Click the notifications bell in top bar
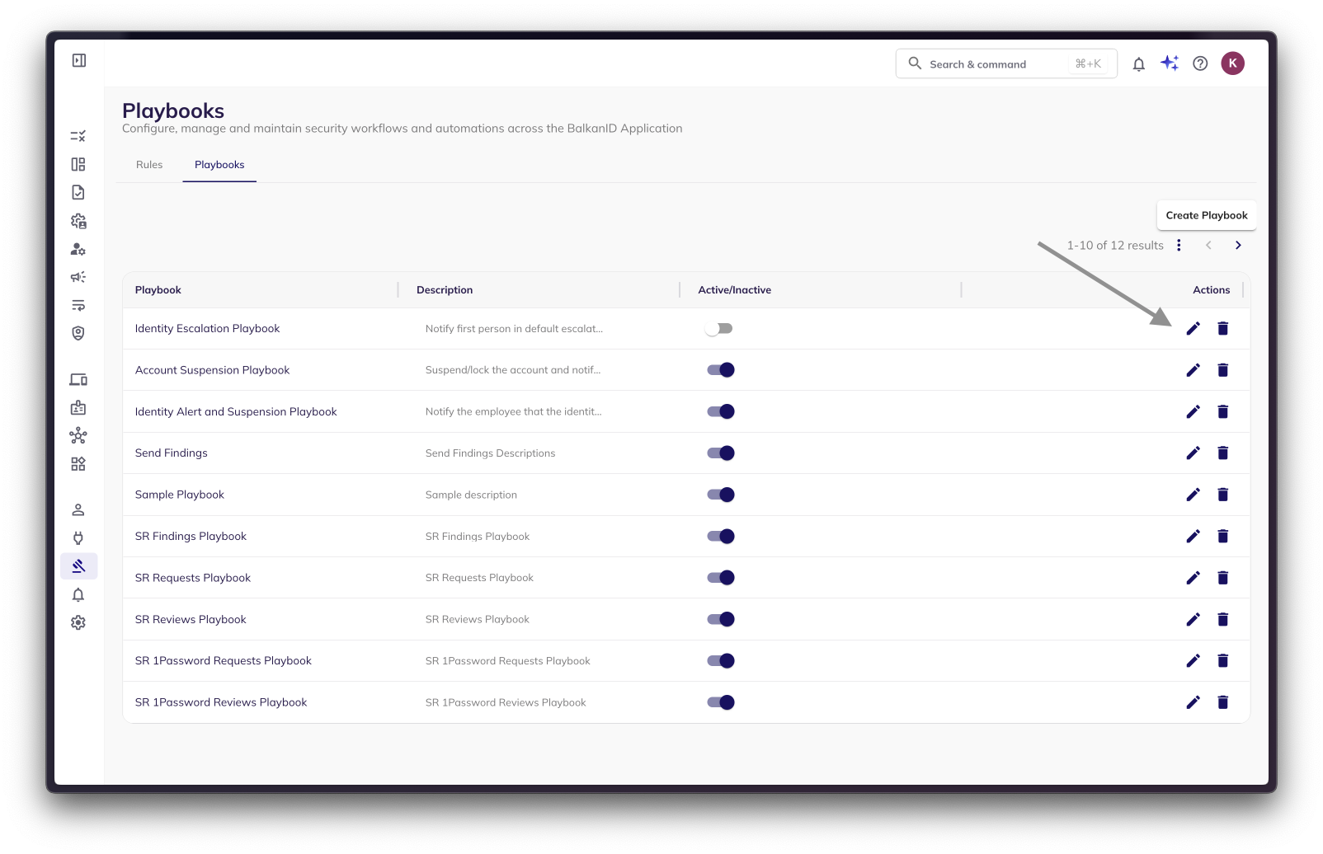 pos(1138,64)
